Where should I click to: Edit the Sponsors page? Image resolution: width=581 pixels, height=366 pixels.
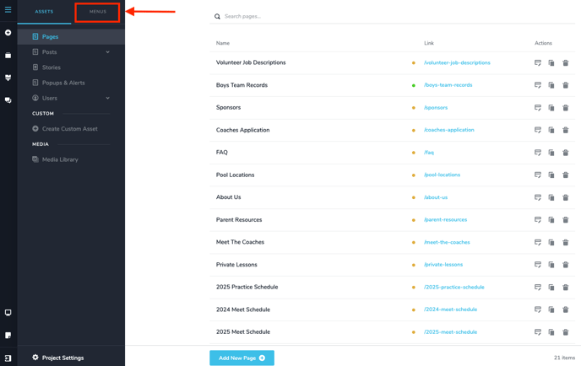(x=538, y=108)
